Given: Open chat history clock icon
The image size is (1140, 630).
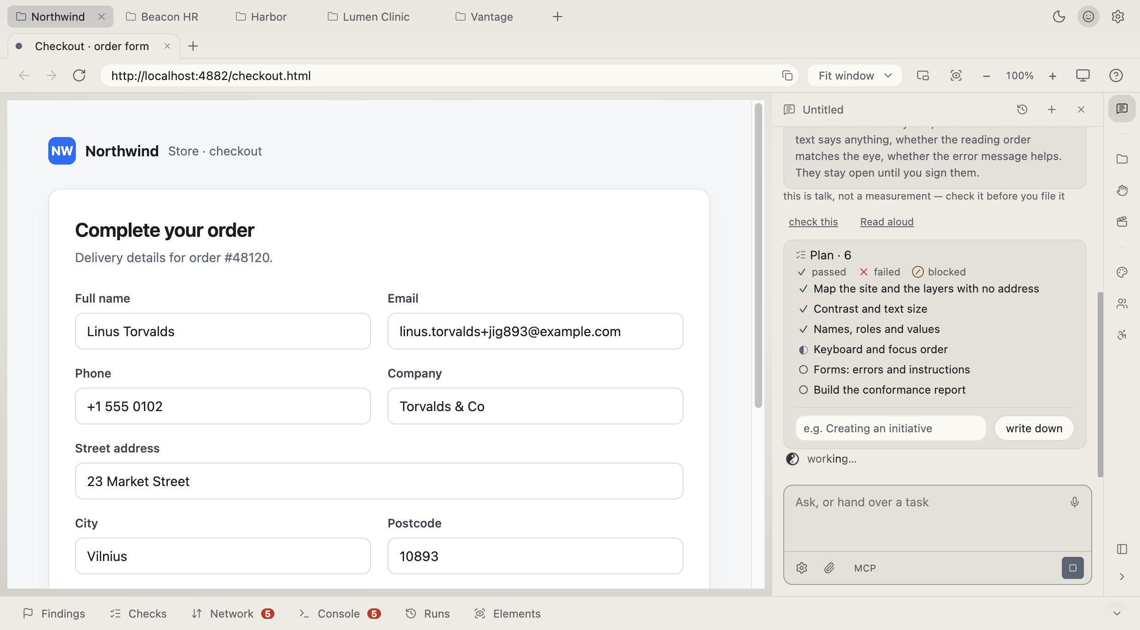Looking at the screenshot, I should coord(1022,109).
